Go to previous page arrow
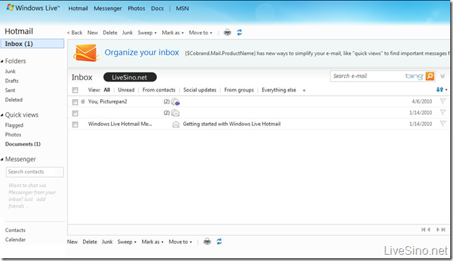453x261 pixels. pyautogui.click(x=429, y=229)
